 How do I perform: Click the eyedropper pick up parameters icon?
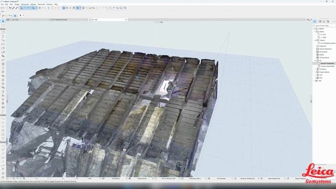[13, 8]
